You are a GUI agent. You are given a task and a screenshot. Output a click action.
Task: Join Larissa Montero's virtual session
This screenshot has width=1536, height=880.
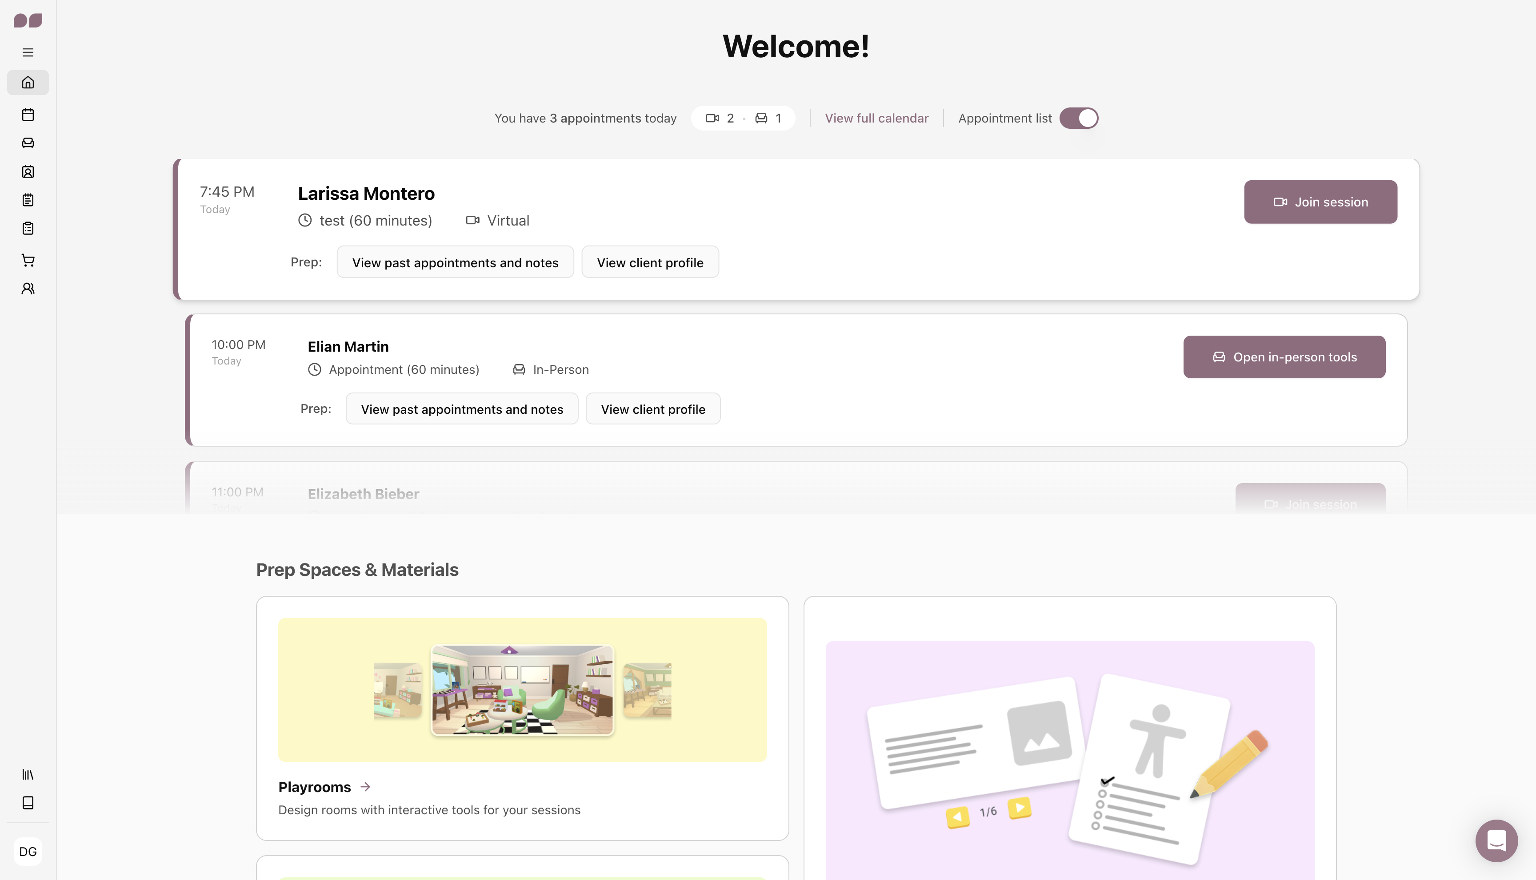[x=1320, y=202]
